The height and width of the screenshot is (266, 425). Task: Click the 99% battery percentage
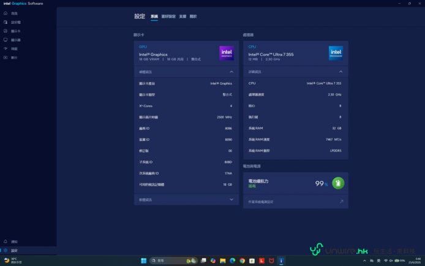click(322, 184)
